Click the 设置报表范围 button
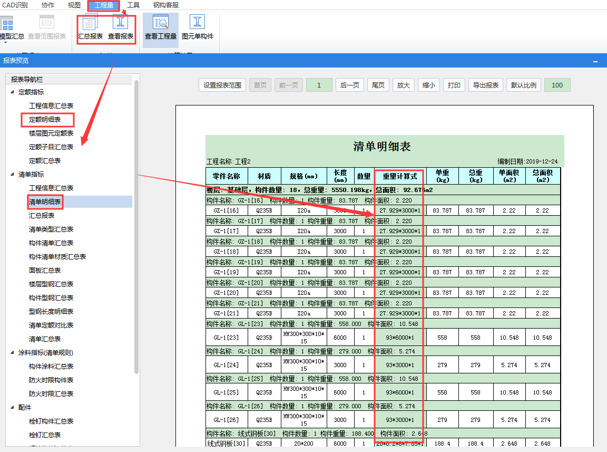This screenshot has height=452, width=607. click(x=222, y=85)
